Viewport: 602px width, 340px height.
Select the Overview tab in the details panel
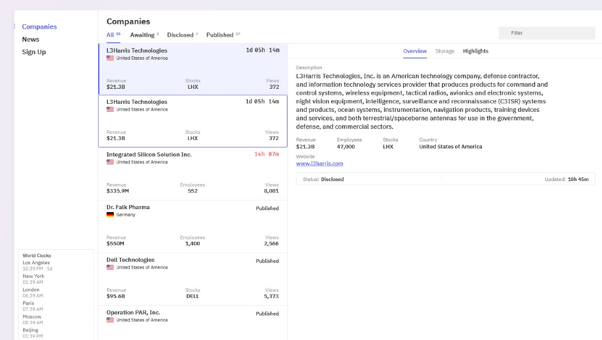pos(415,51)
